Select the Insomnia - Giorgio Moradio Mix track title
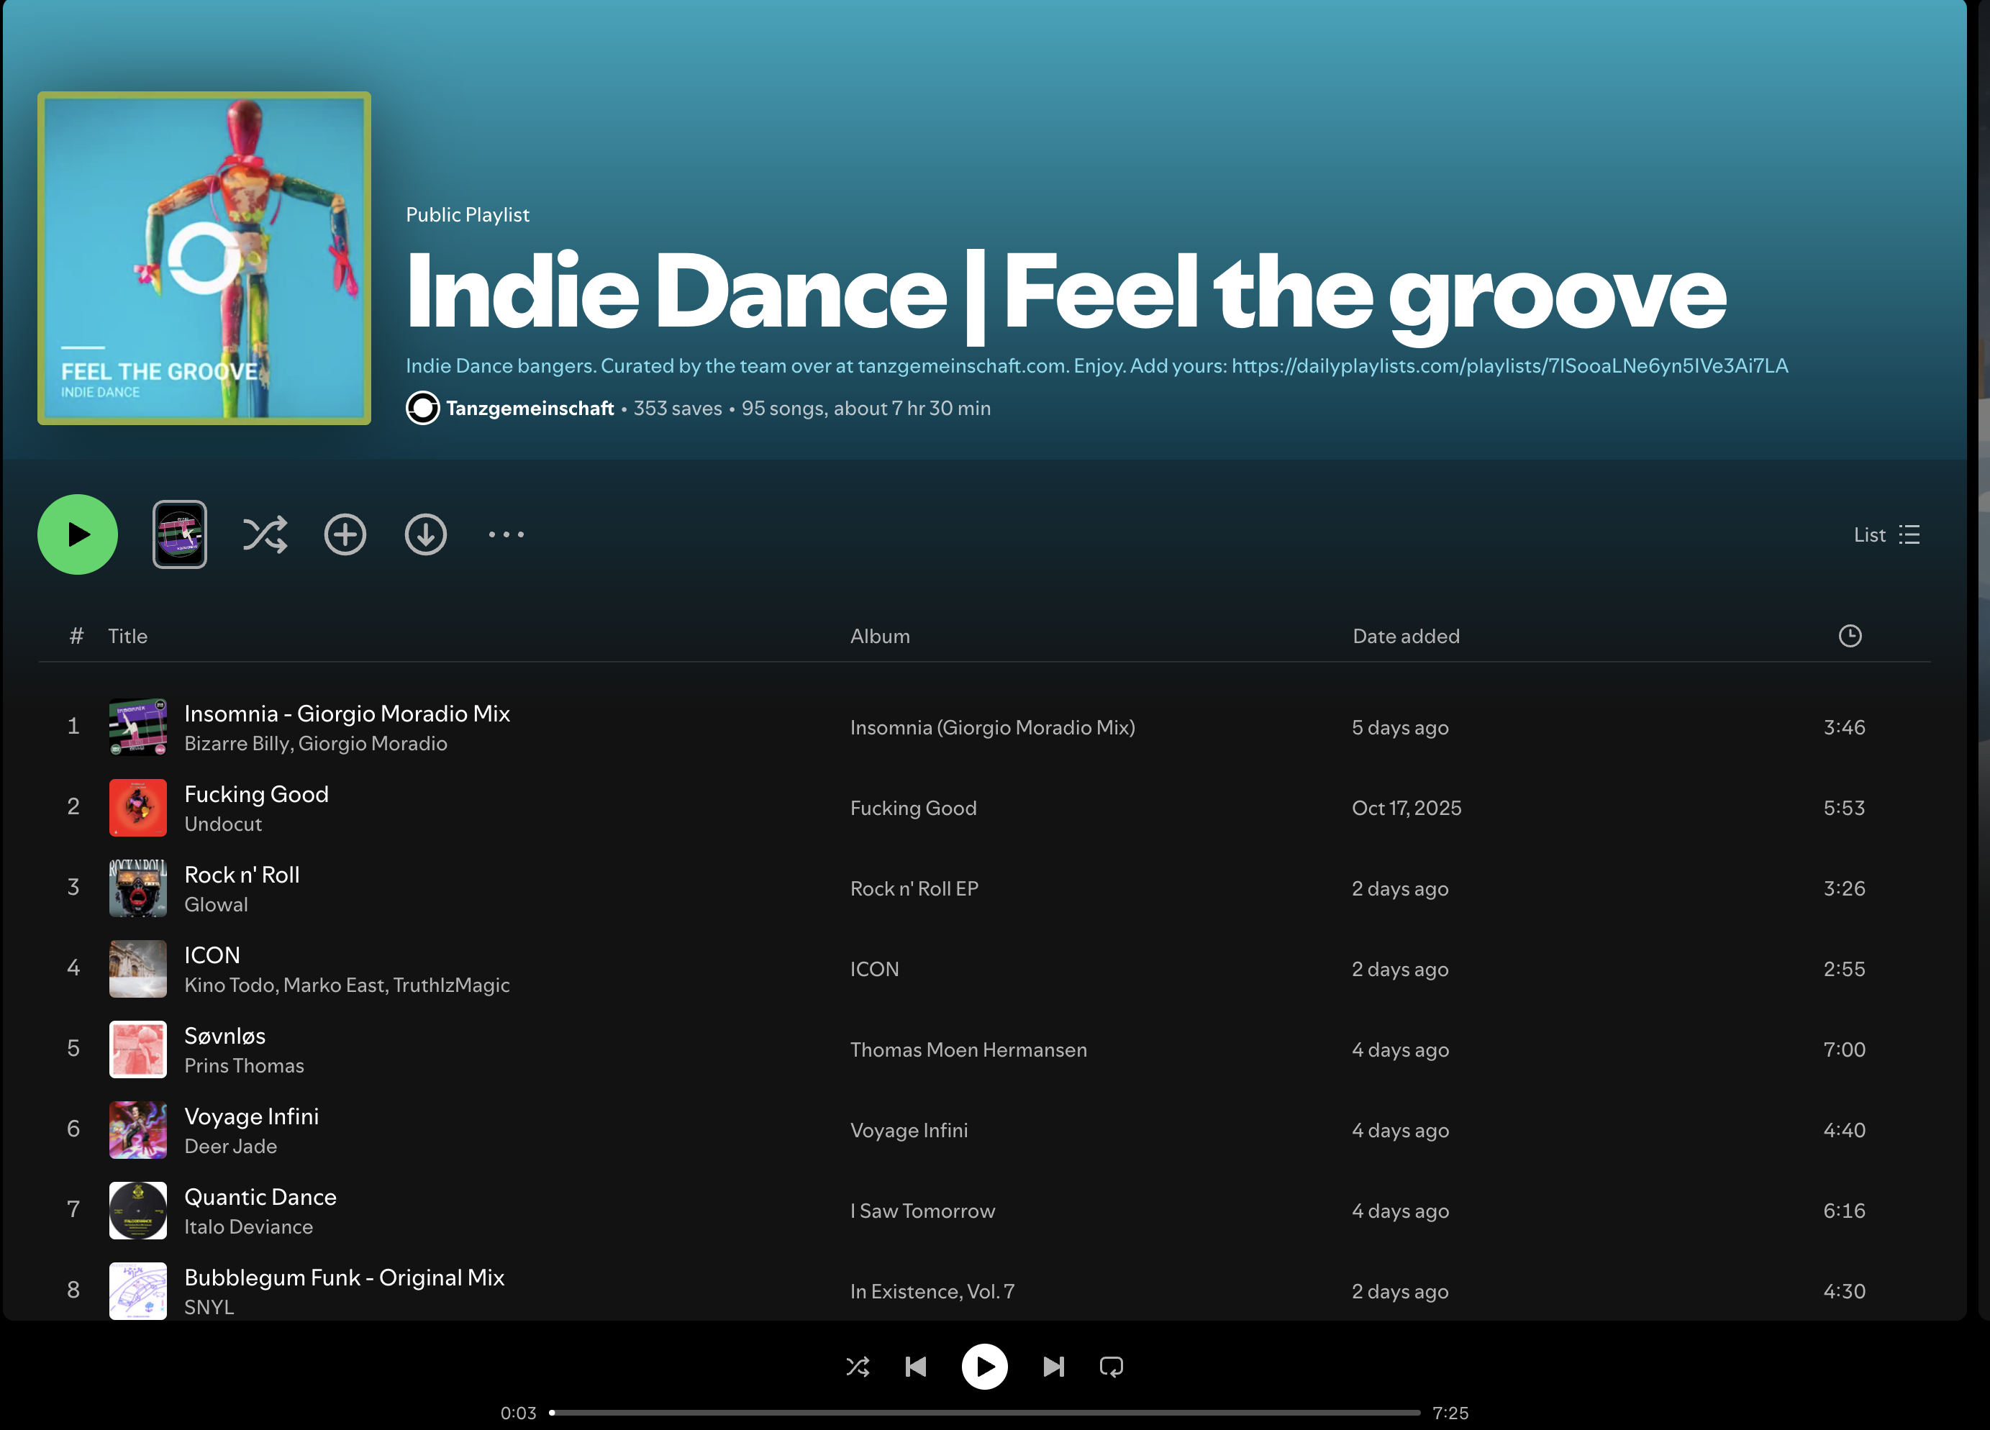This screenshot has height=1430, width=1990. click(347, 714)
